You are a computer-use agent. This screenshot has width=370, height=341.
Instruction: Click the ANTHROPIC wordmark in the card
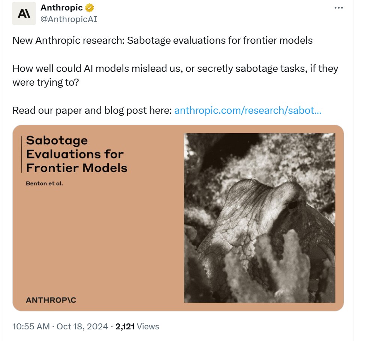tap(51, 300)
